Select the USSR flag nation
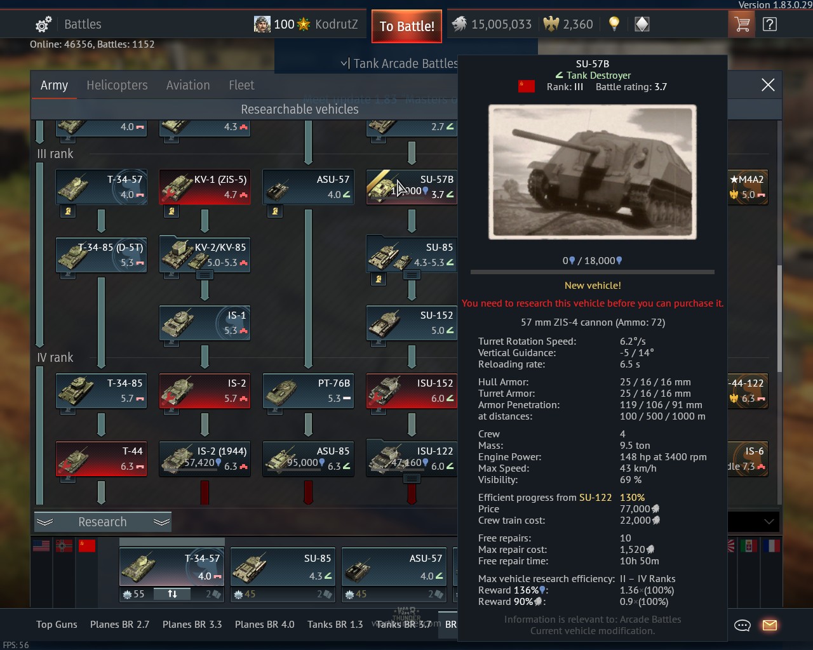Screen dimensions: 813x650 [87, 546]
